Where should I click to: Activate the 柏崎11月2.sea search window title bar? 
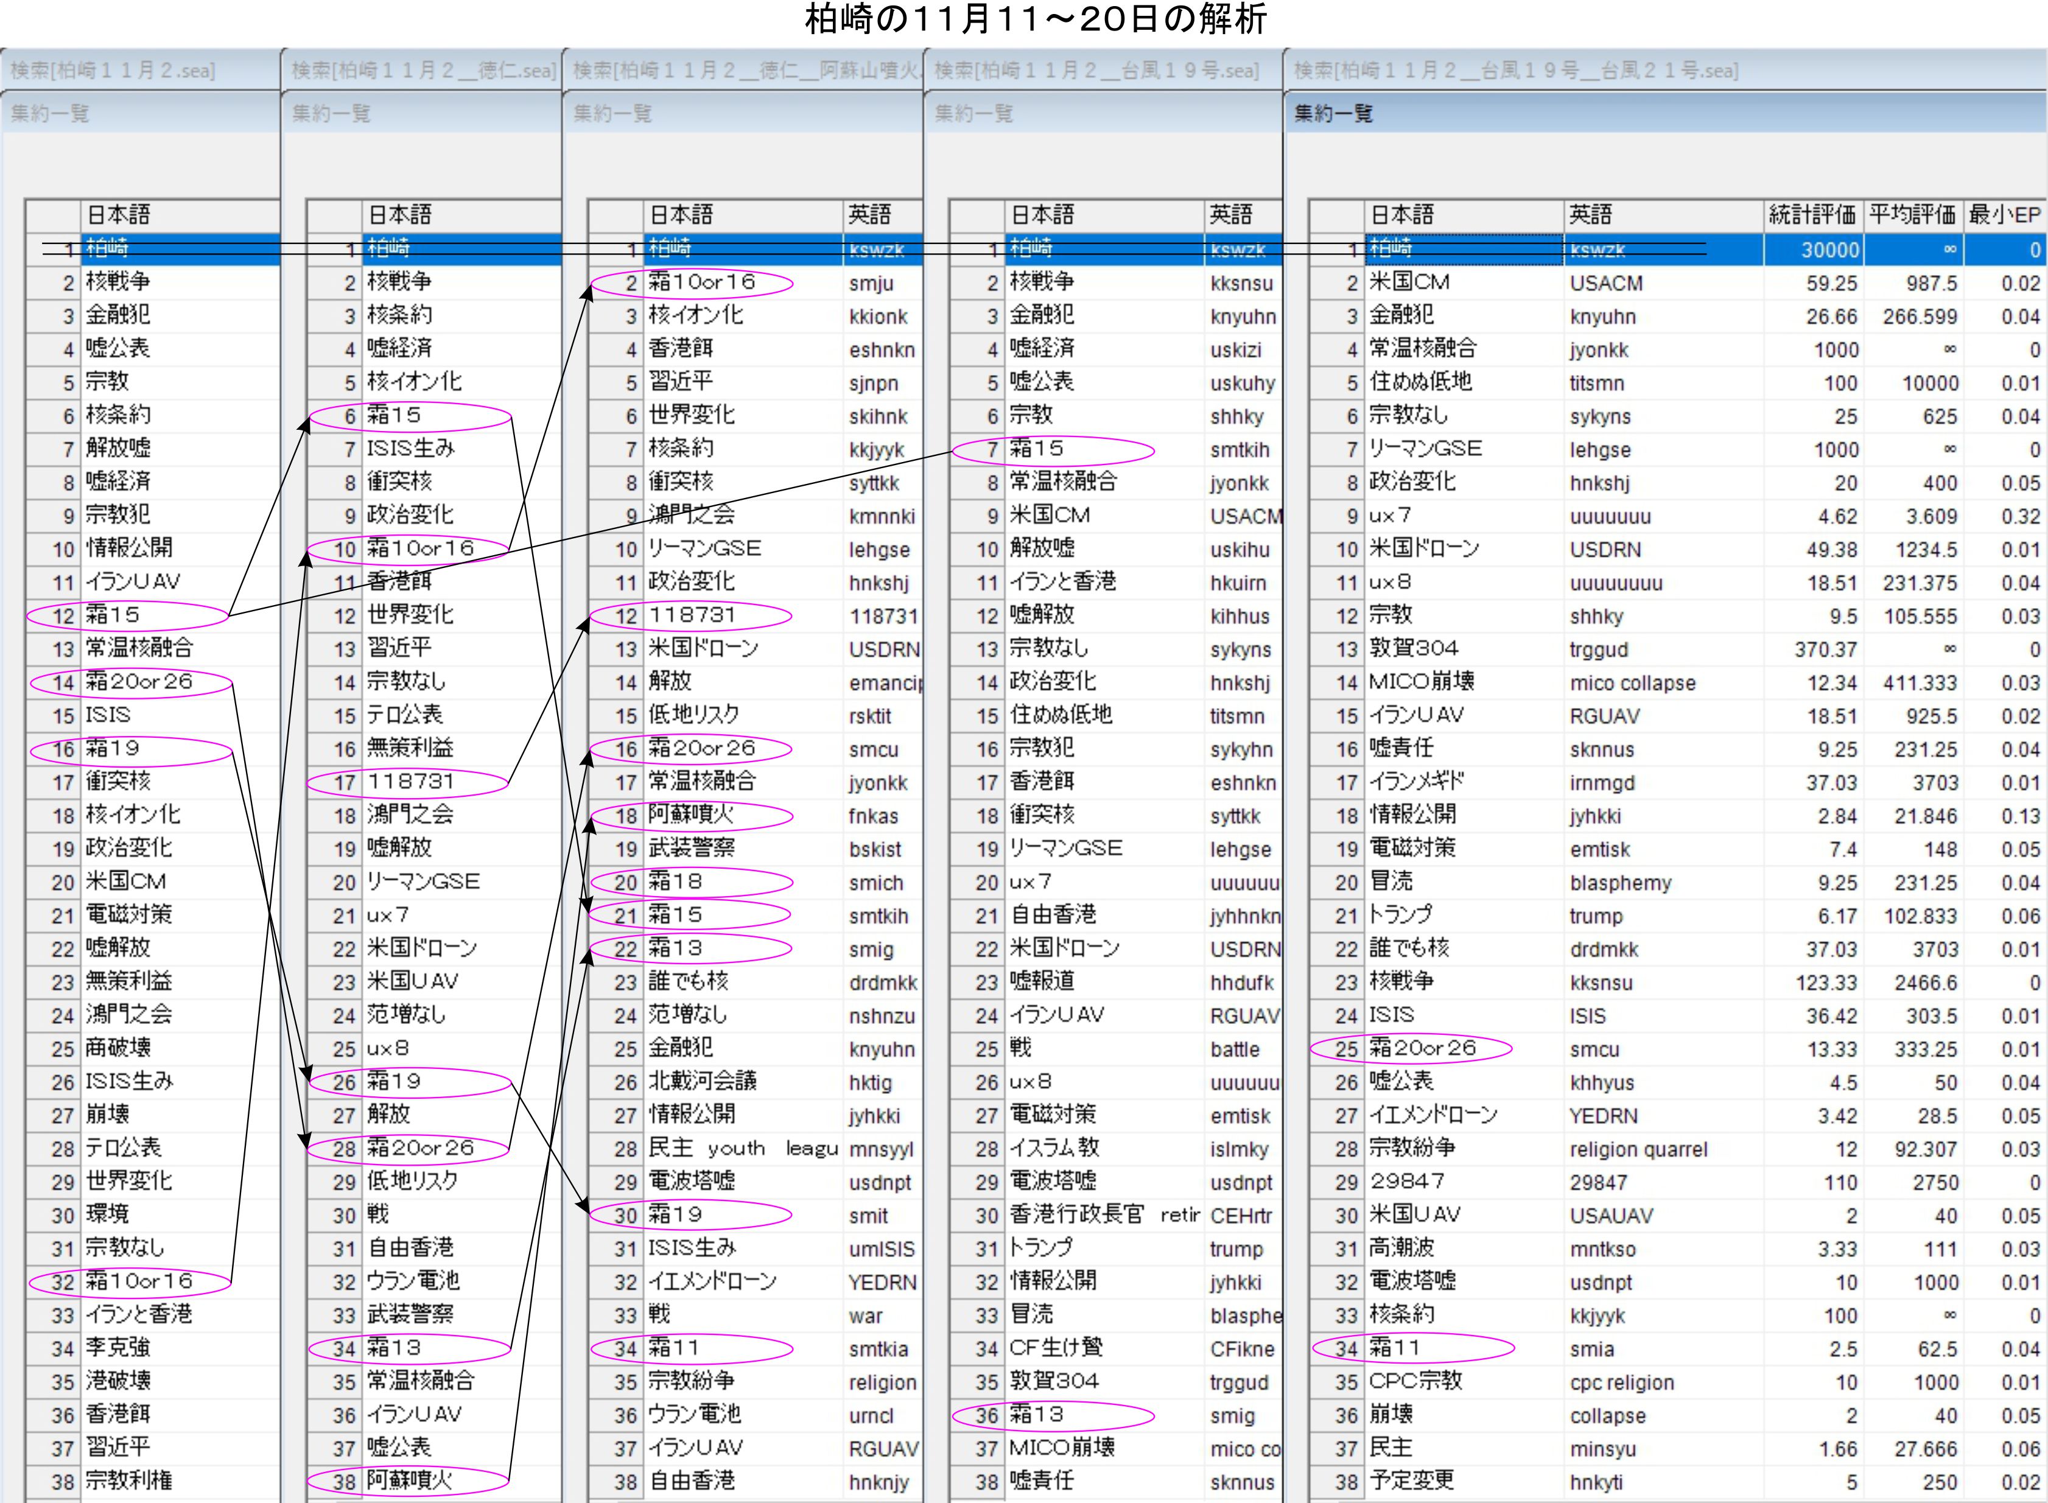pos(114,70)
